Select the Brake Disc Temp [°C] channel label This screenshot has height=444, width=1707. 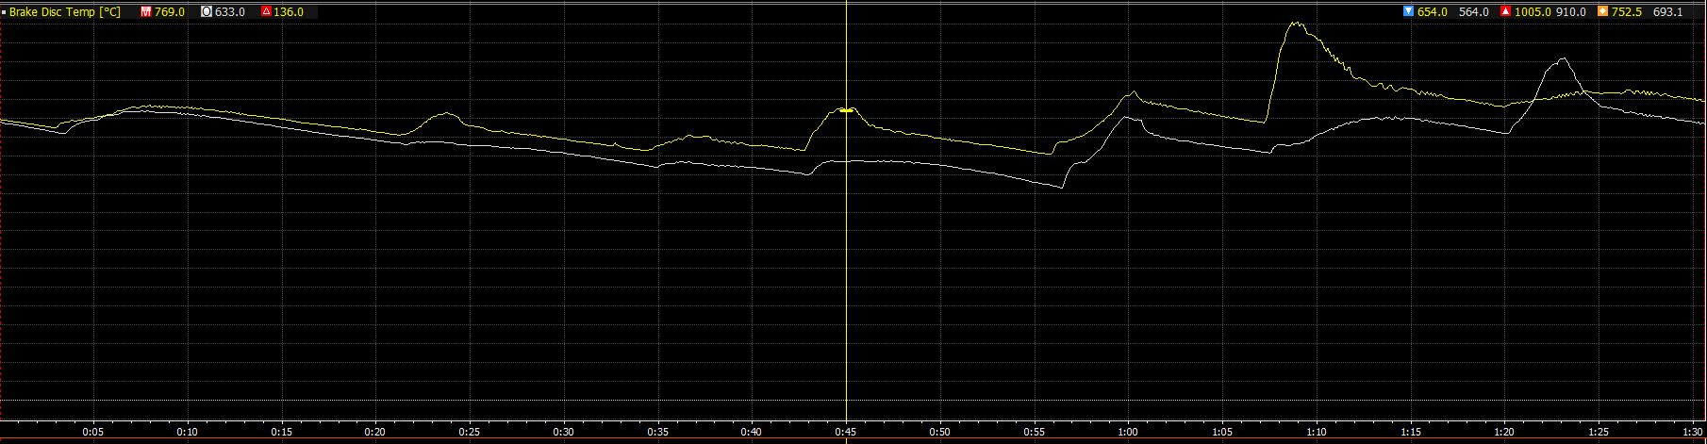(x=65, y=12)
